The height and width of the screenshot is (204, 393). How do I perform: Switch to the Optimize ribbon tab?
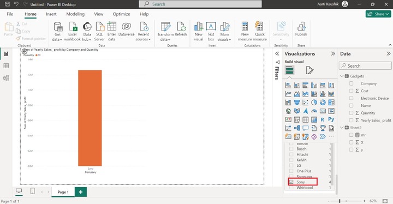coord(121,14)
